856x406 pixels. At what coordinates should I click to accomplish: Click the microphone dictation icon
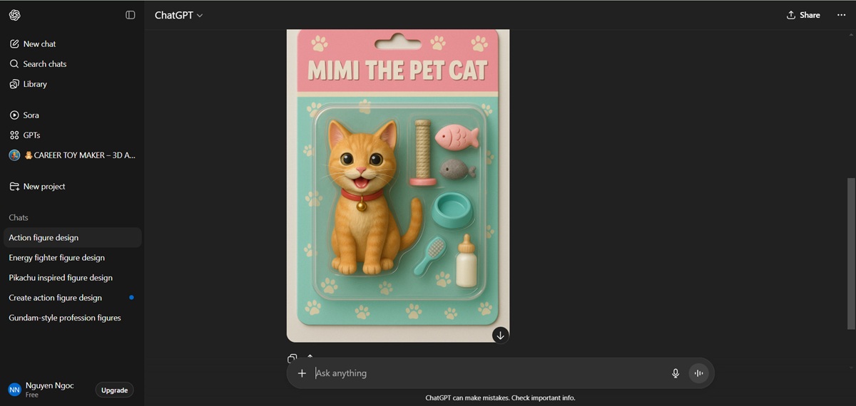[676, 373]
